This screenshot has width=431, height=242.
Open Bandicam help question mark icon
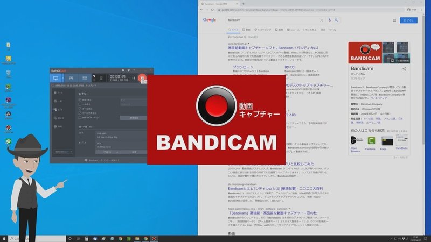pos(134,70)
